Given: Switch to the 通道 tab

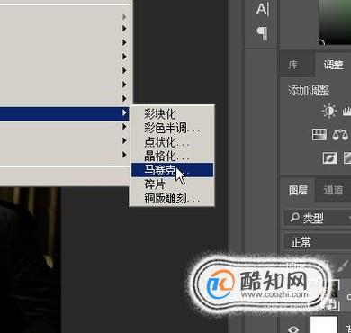Looking at the screenshot, I should coord(333,190).
